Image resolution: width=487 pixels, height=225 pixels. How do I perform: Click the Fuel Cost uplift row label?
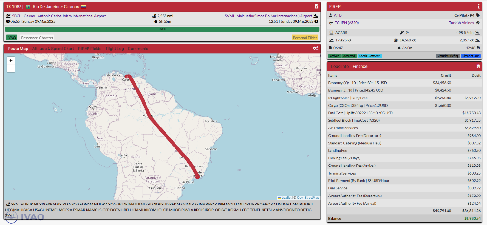point(360,113)
